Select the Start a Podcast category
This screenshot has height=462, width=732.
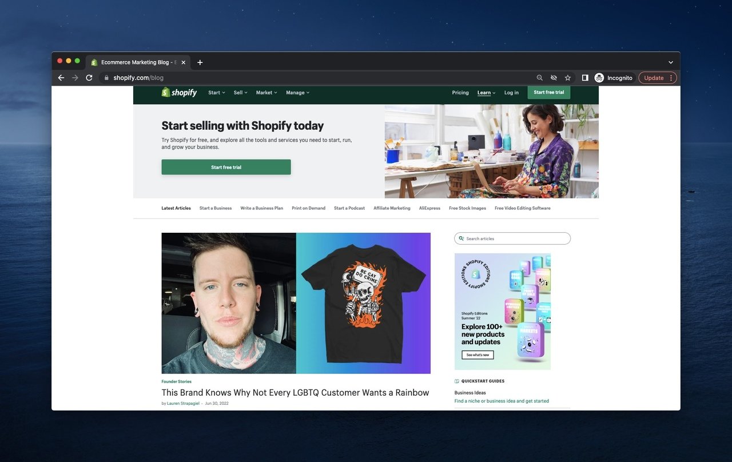[x=349, y=208]
